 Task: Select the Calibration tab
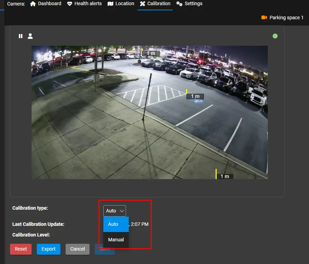click(155, 3)
